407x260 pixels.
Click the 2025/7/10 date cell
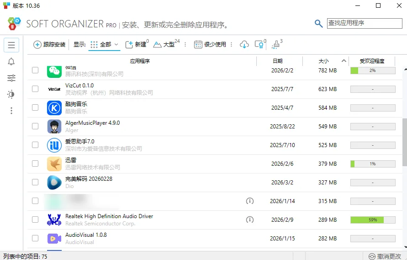point(282,145)
